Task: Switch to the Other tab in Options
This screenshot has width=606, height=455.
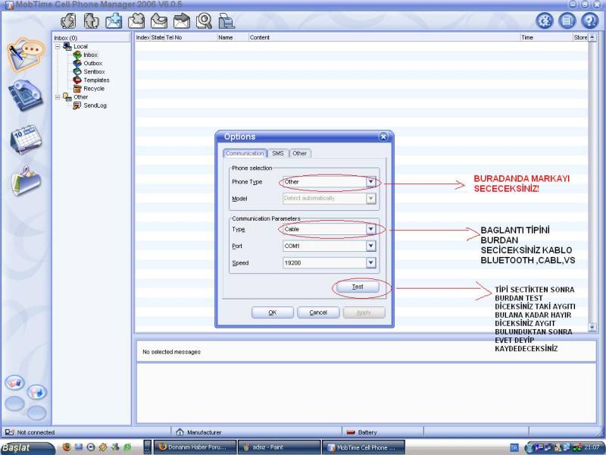Action: (x=299, y=154)
